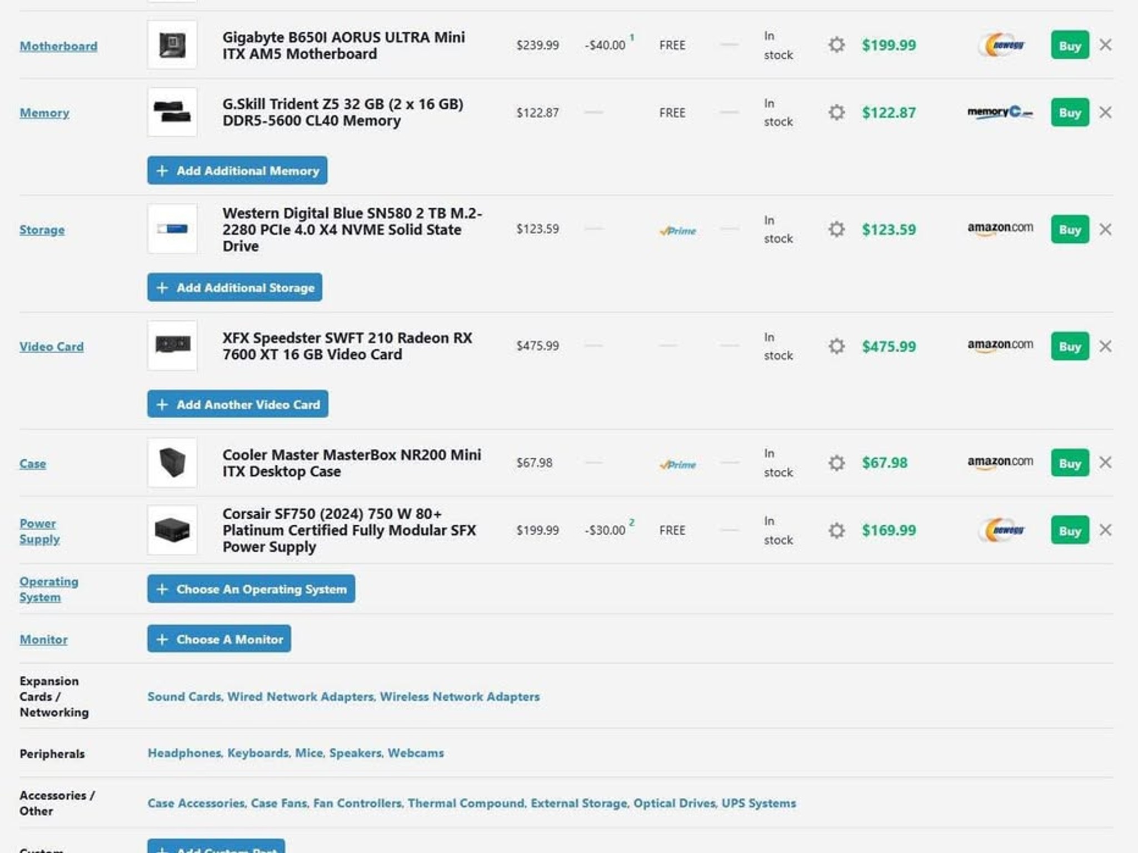This screenshot has width=1138, height=853.
Task: Remove the Corsair power supply from build
Action: coord(1105,530)
